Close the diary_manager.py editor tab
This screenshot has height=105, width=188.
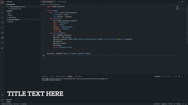(x=55, y=2)
